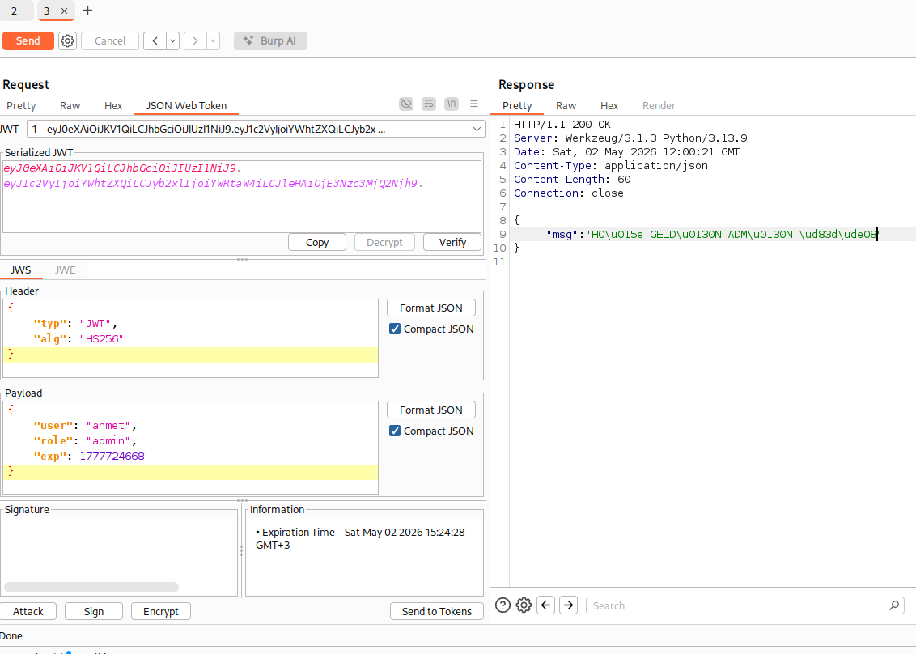916x654 pixels.
Task: Verify the JWT signature
Action: [x=453, y=243]
